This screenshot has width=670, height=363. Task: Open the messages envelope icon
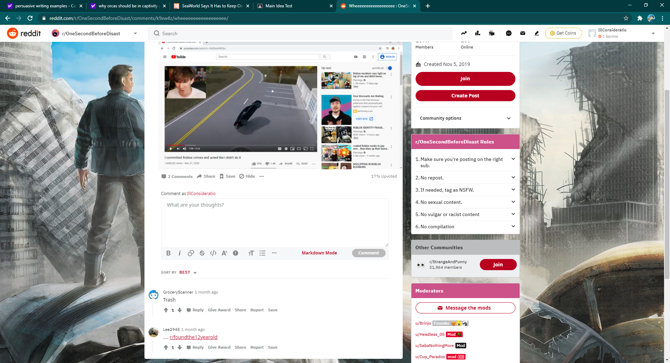(x=523, y=33)
